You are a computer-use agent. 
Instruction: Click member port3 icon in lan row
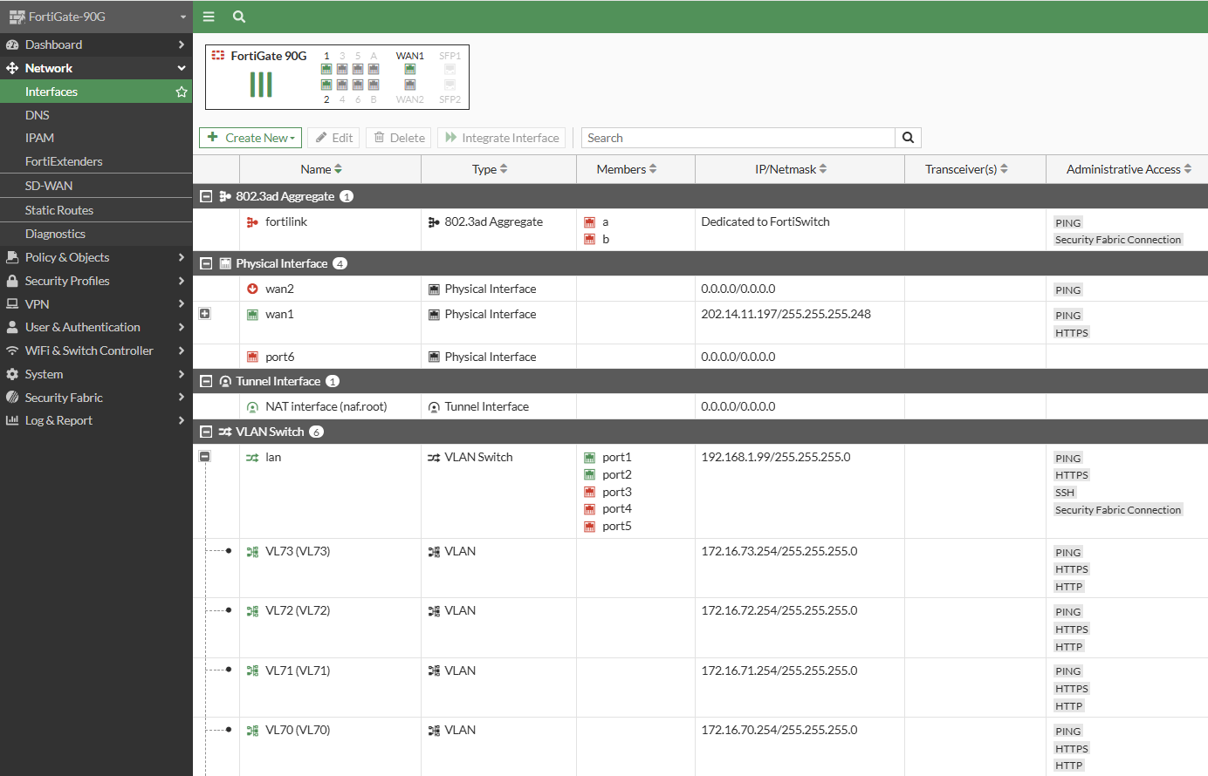pos(589,493)
